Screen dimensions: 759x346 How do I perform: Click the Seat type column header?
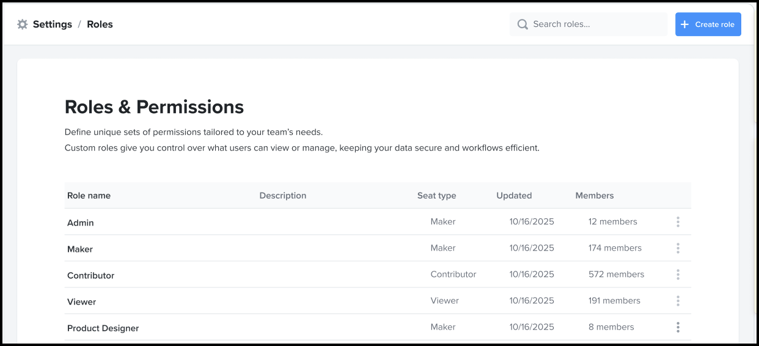437,196
